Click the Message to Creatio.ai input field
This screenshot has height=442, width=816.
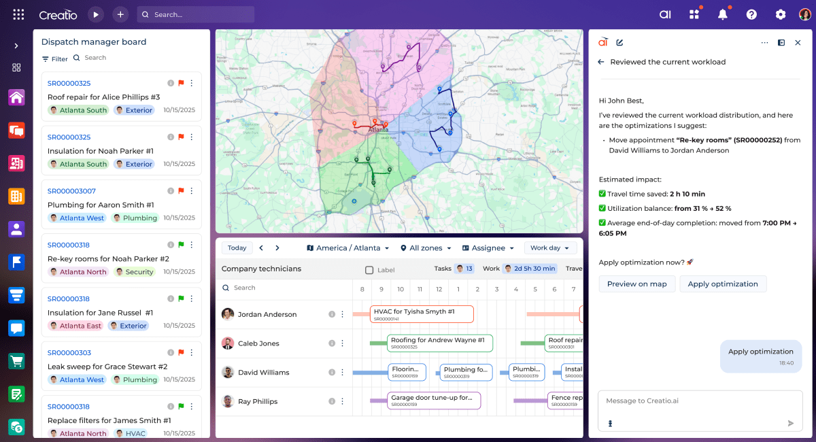click(694, 401)
